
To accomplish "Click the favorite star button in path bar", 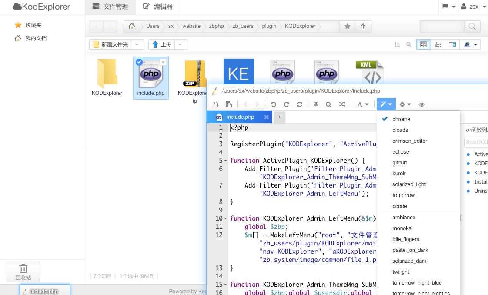I will tap(348, 27).
